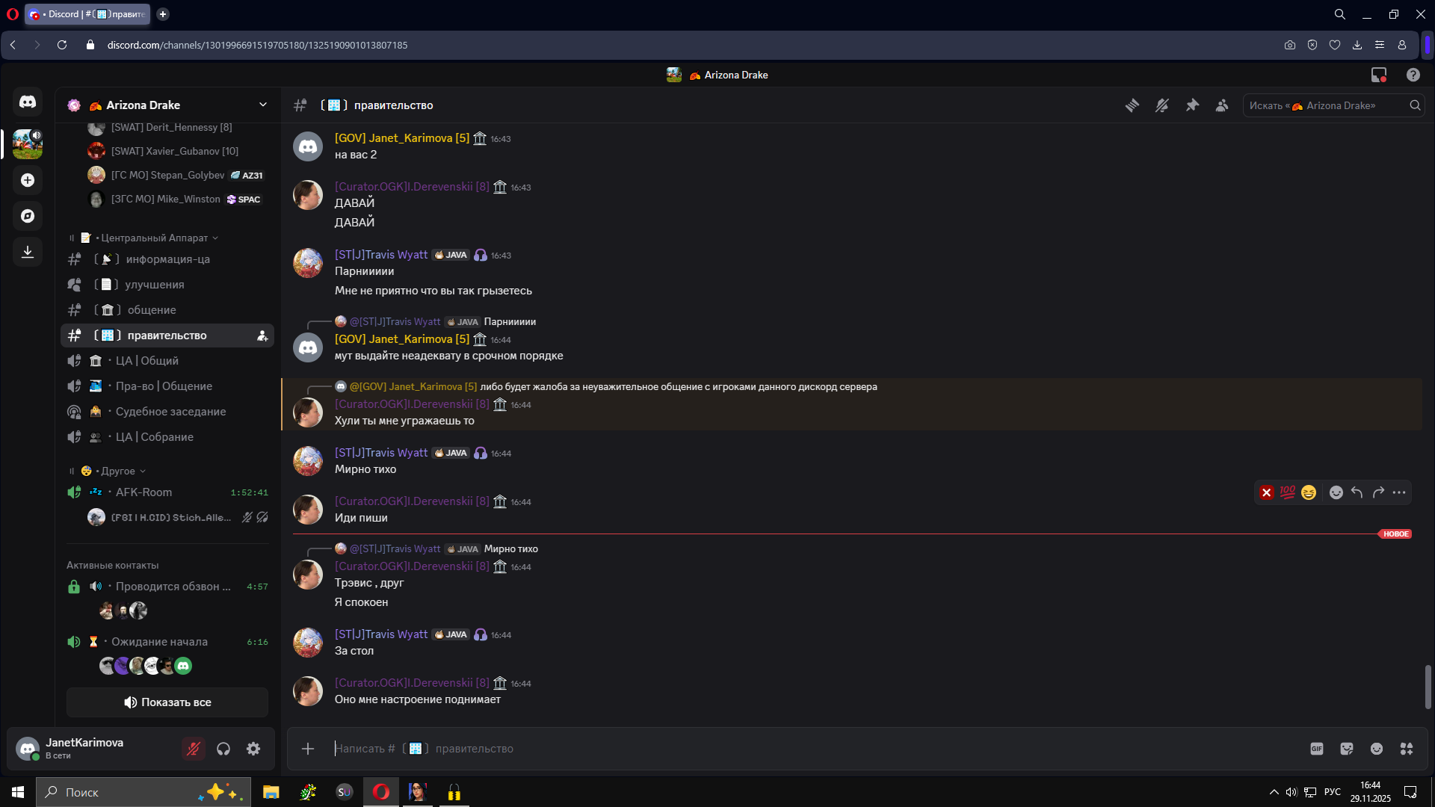Click the Reply arrow on hovered message
The width and height of the screenshot is (1435, 807).
(1357, 492)
